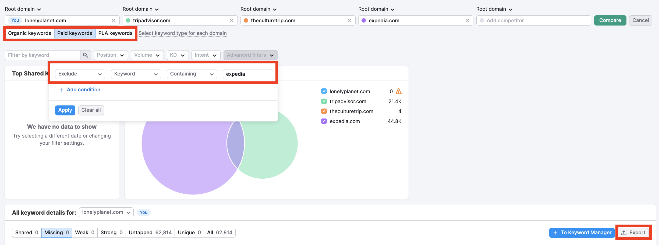
Task: Click the Filter by keyword field
Action: coord(43,55)
